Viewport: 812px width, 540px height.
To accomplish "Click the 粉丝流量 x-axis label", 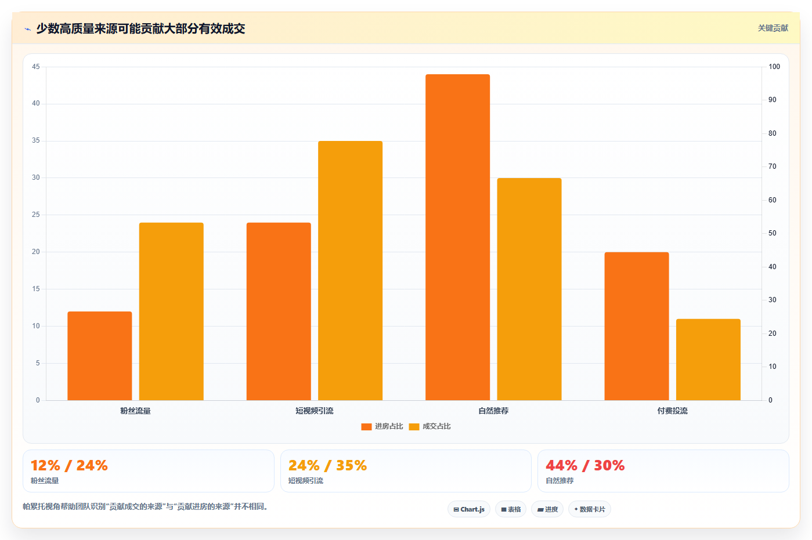I will pyautogui.click(x=135, y=411).
